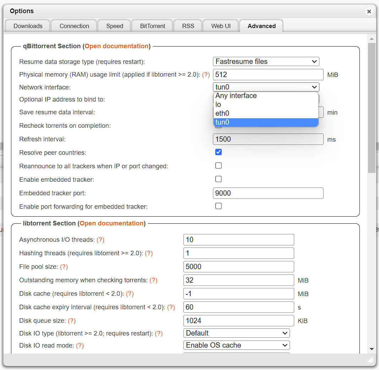The width and height of the screenshot is (379, 370).
Task: Click the (?) icon beside Disk IO read mode
Action: (x=80, y=346)
